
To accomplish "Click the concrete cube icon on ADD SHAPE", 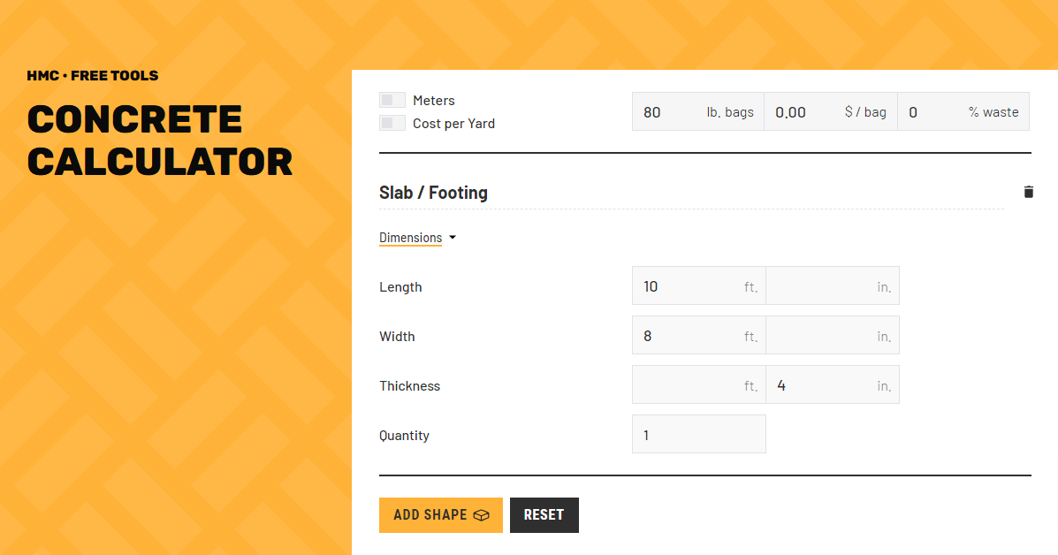I will (479, 514).
